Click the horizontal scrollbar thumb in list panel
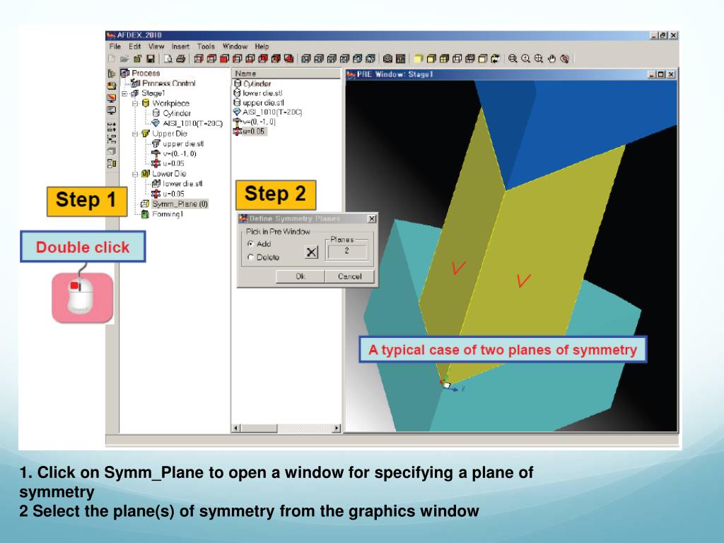Image resolution: width=724 pixels, height=543 pixels. (259, 428)
